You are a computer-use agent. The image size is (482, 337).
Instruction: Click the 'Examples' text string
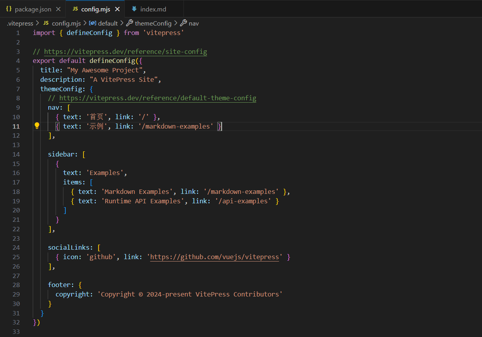coord(105,173)
